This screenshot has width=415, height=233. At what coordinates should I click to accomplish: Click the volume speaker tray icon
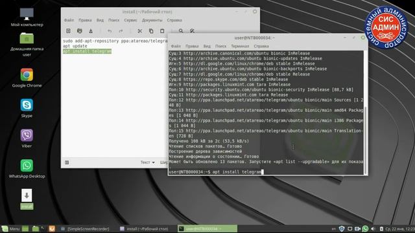pyautogui.click(x=373, y=228)
